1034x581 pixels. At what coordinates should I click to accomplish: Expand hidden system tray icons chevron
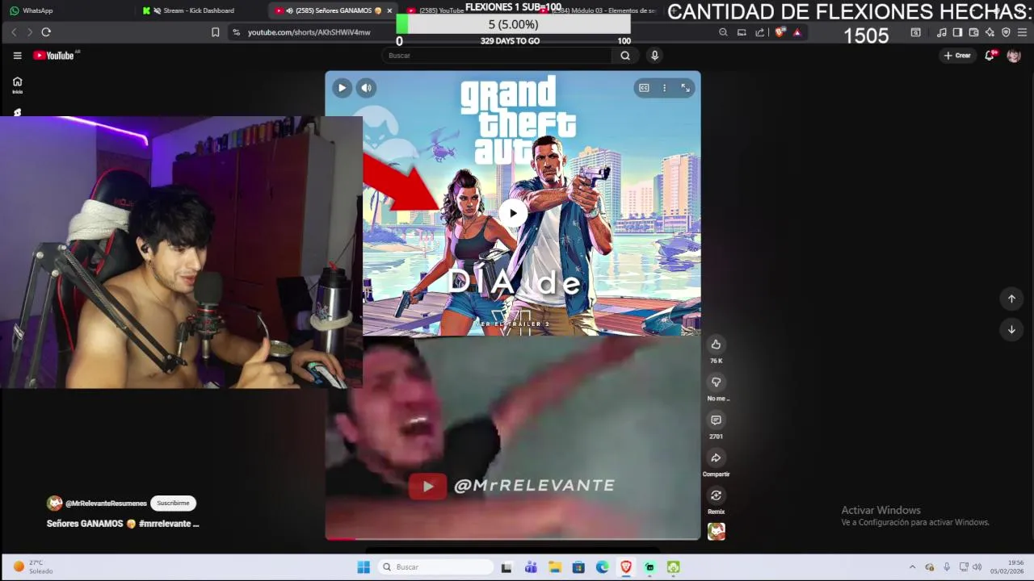pyautogui.click(x=912, y=567)
